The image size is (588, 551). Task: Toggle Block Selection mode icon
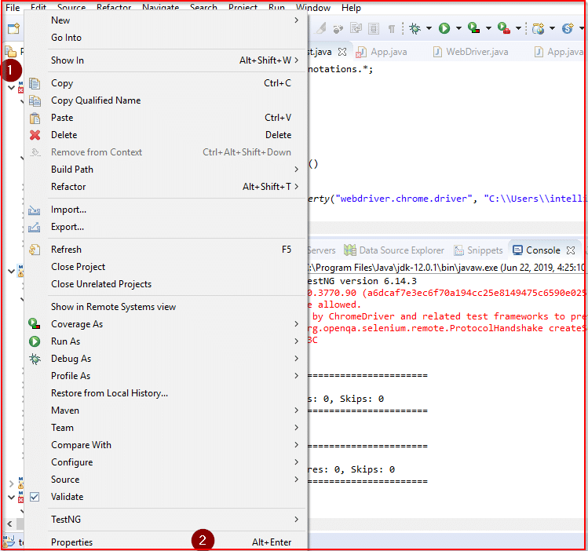click(x=374, y=28)
